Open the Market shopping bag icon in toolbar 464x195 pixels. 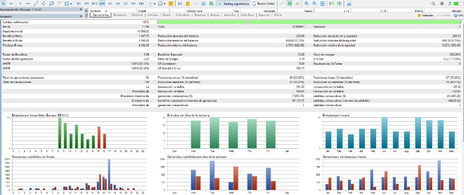coord(188,3)
